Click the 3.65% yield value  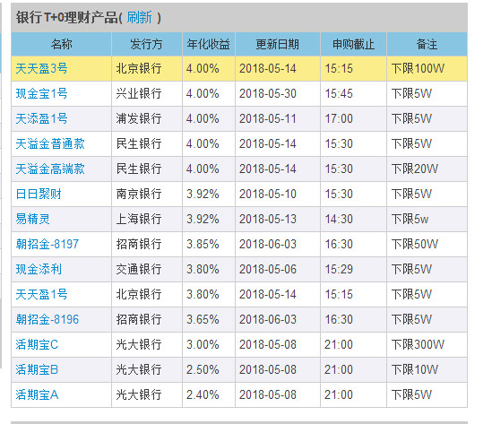[x=203, y=319]
